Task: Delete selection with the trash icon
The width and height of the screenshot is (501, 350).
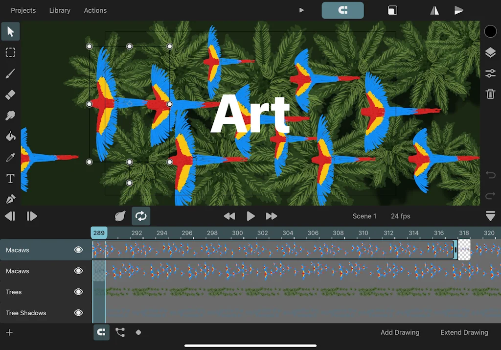Action: tap(490, 94)
